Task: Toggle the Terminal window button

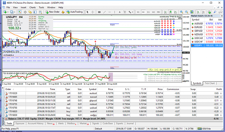Action: (35, 12)
